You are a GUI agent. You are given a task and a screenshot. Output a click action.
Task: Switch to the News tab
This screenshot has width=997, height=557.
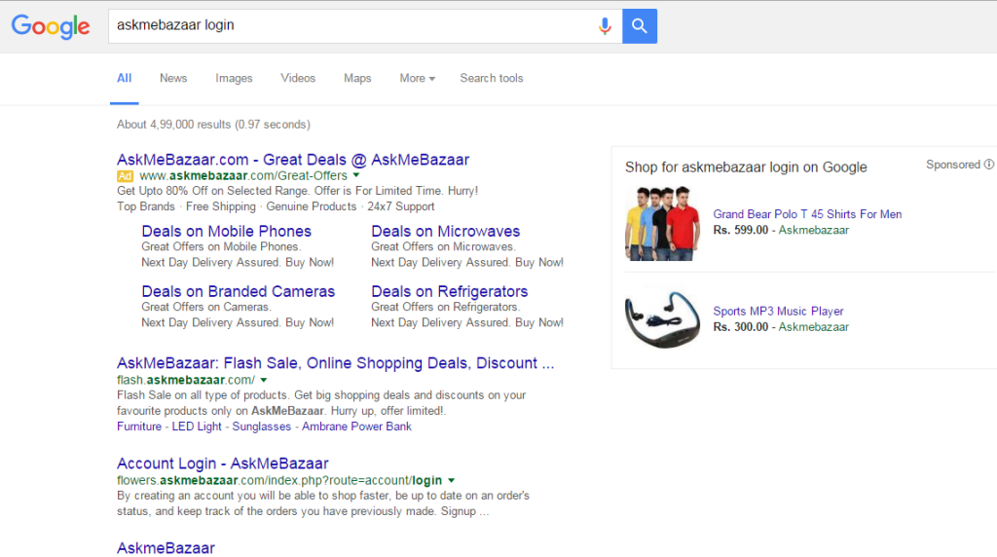(173, 78)
